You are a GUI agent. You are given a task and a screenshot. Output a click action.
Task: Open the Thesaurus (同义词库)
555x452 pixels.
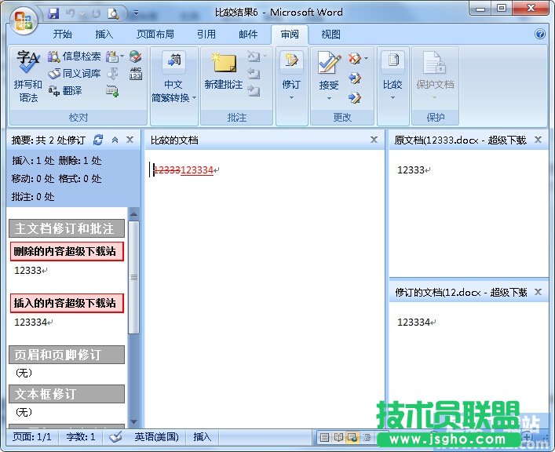(75, 74)
